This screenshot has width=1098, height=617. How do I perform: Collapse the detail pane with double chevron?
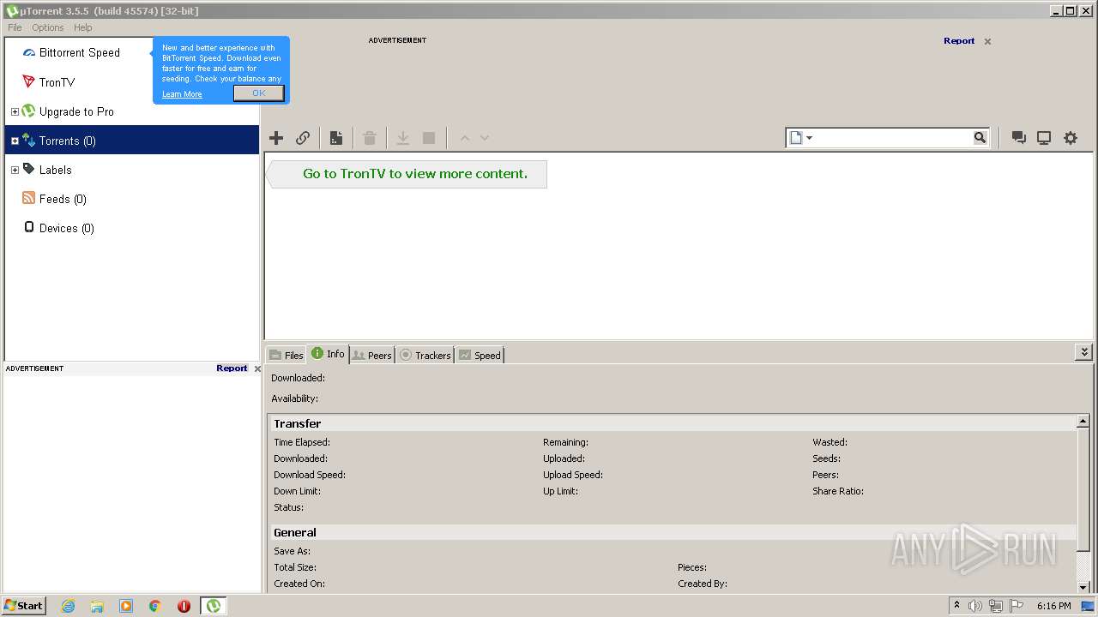coord(1083,352)
